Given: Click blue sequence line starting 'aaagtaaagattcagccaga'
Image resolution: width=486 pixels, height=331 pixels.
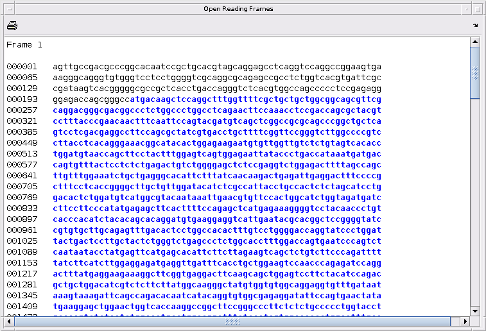Looking at the screenshot, I should (217, 295).
